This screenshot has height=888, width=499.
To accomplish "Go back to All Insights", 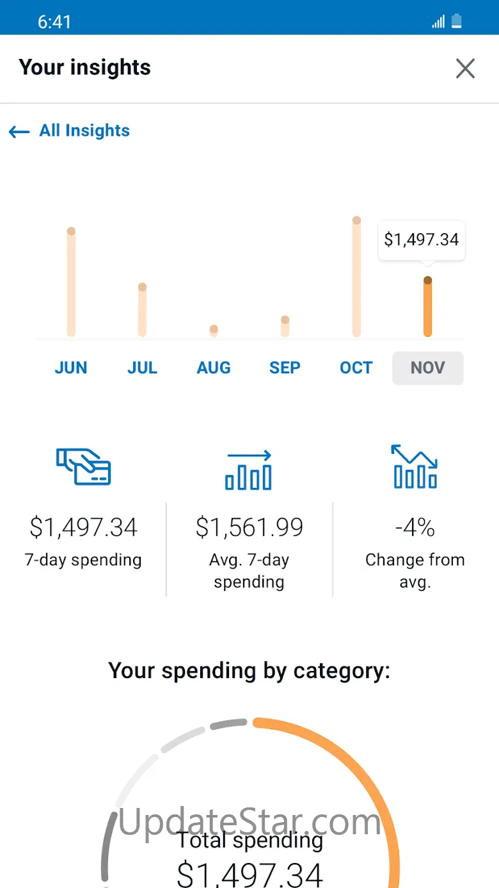I will 84,131.
